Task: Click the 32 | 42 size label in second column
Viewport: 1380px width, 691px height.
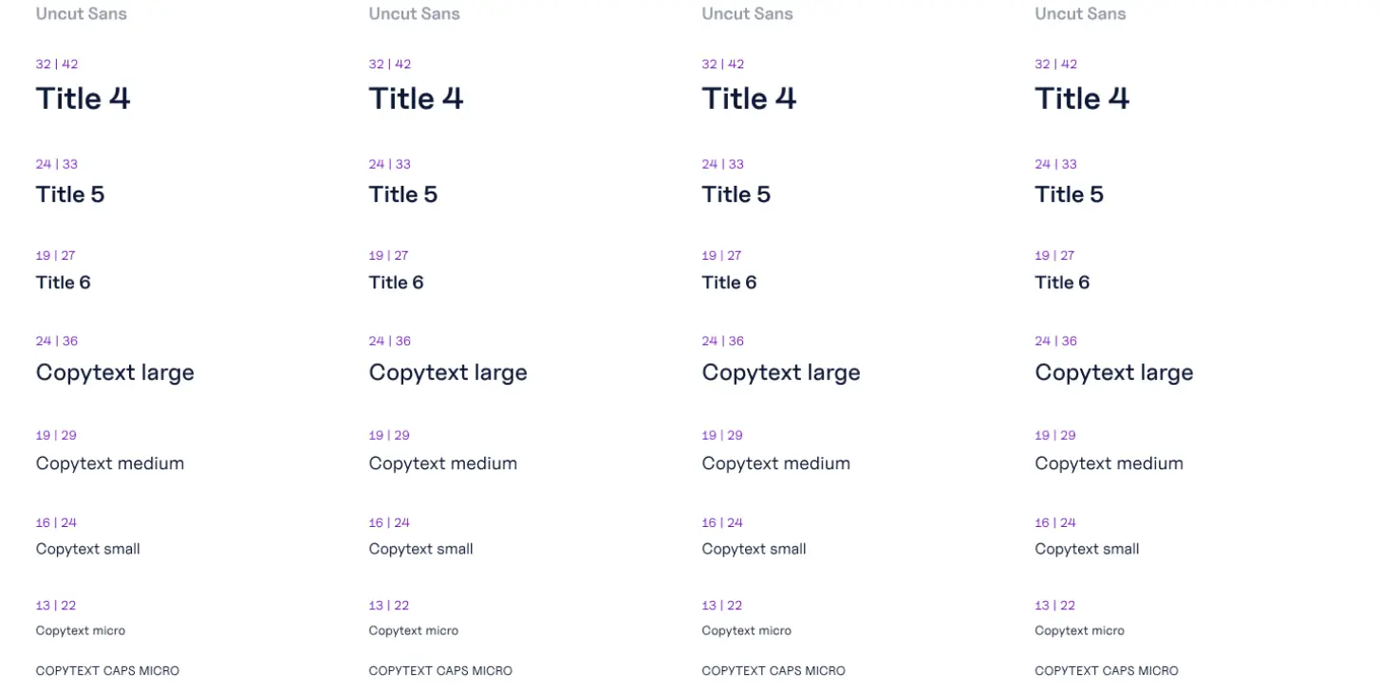Action: (390, 64)
